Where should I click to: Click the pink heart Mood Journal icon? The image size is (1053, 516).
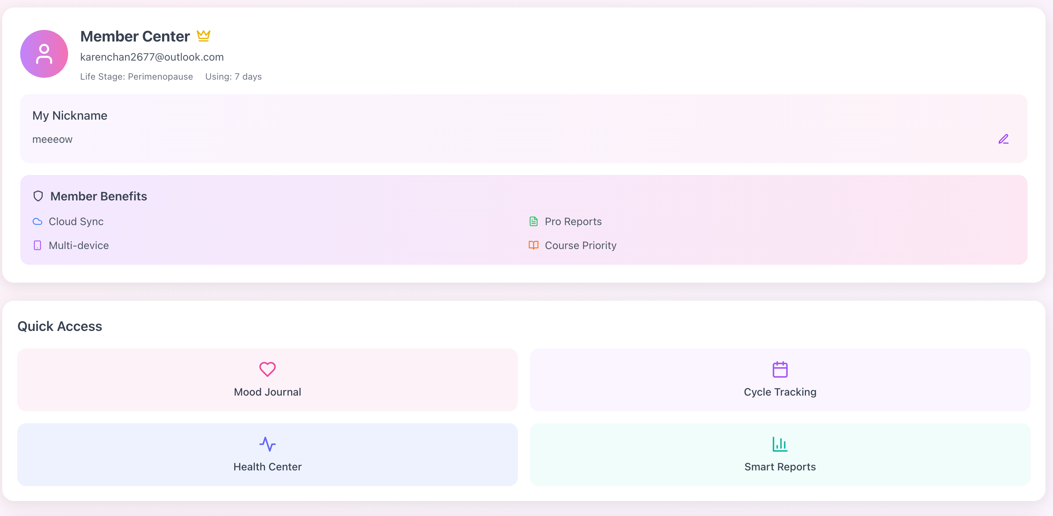267,369
